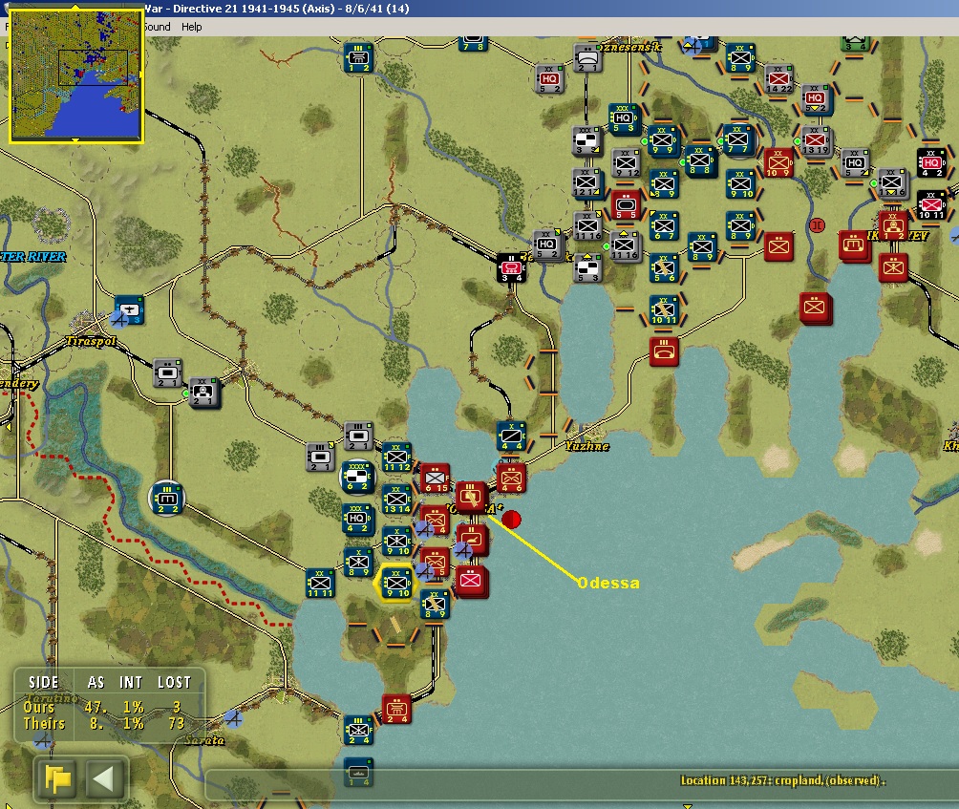Click the overview minimap
This screenshot has height=809, width=959.
coord(75,75)
